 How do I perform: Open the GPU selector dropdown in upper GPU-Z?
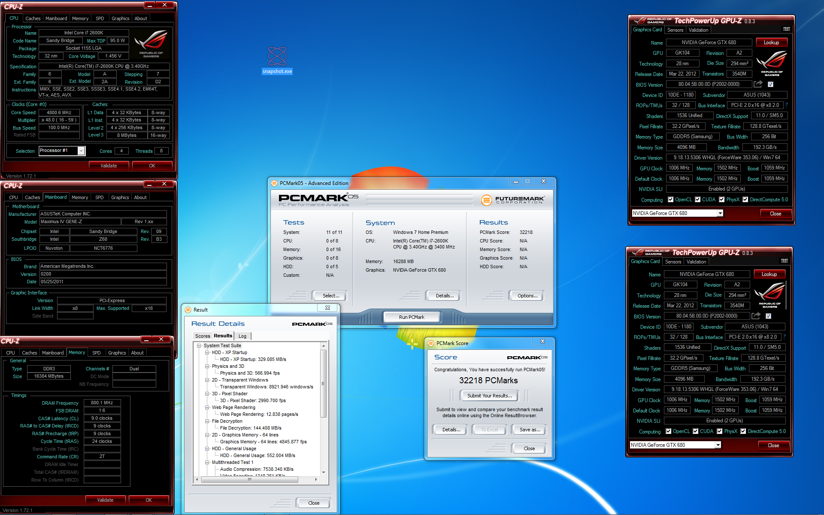720,213
